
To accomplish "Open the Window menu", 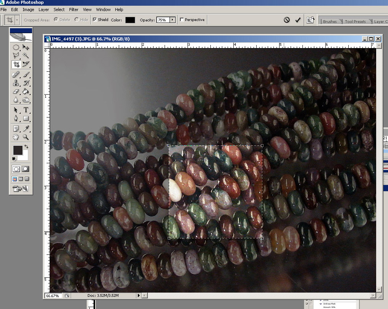I will pos(103,10).
